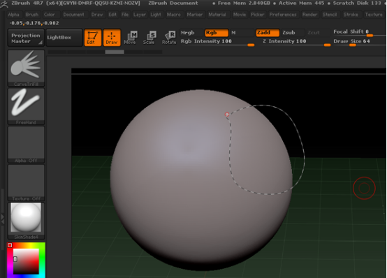Screen dimensions: 387x278
Task: Open the Alpha menu
Action: [x=13, y=15]
